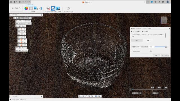Click the Save icon in top bar
Image resolution: width=180 pixels, height=101 pixels.
tap(19, 2)
